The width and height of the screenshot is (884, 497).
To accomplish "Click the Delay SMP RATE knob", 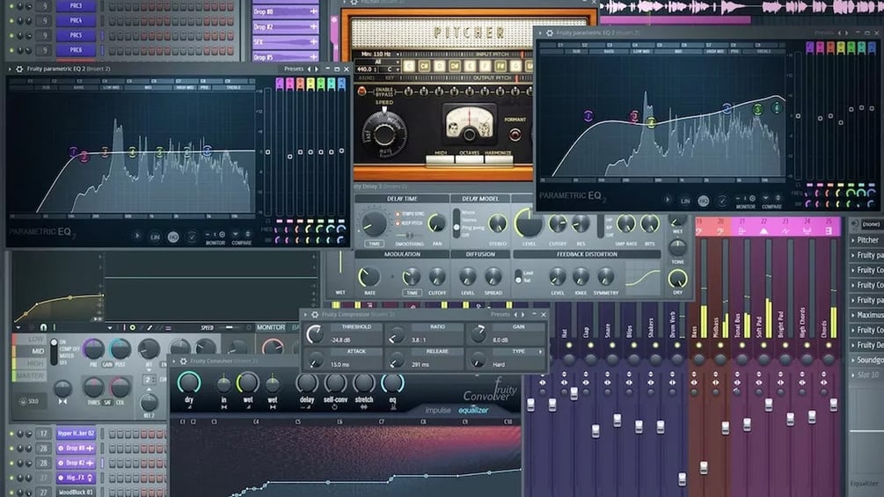I will (x=625, y=223).
